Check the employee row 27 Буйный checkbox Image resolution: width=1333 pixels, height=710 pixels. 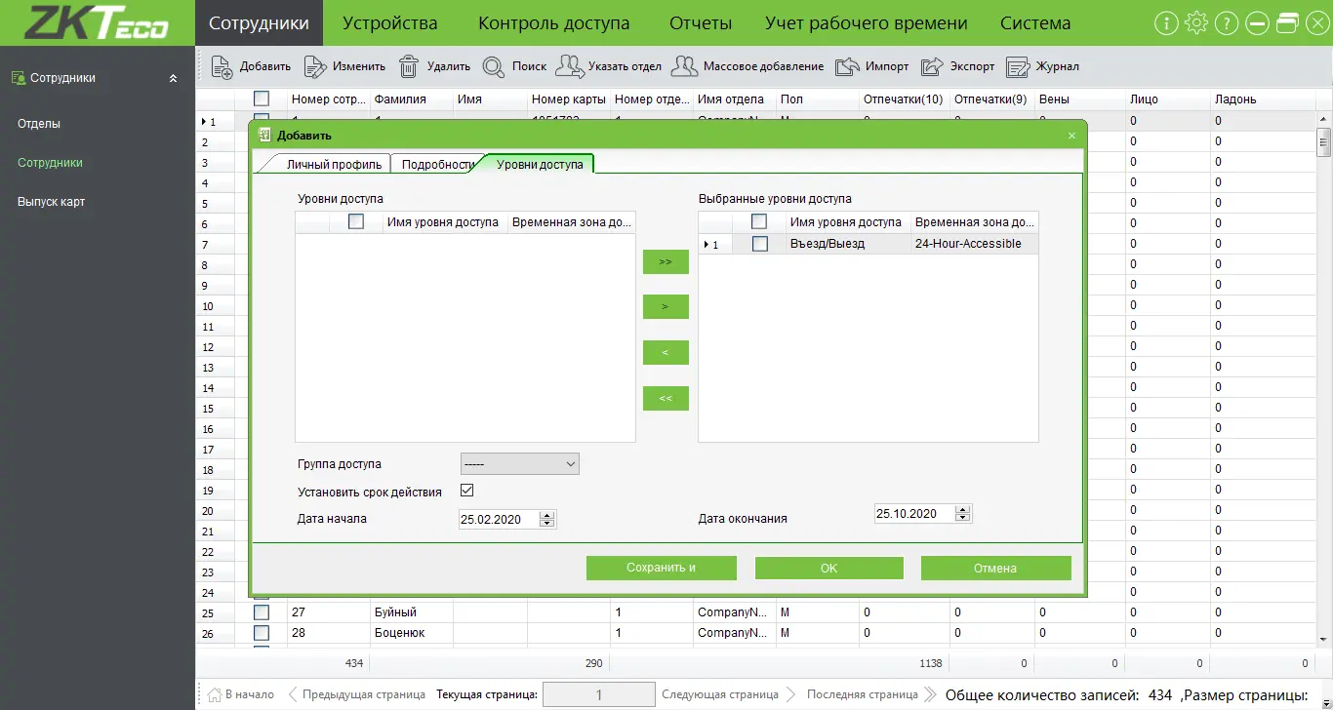coord(262,612)
